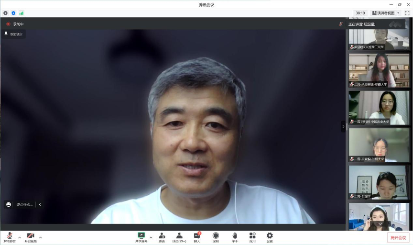
Task: Select the 安徽大学 participant thumbnail
Action: [x=379, y=70]
